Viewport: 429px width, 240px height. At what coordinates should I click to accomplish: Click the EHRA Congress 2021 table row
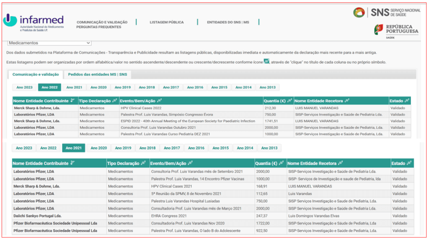pyautogui.click(x=168, y=215)
